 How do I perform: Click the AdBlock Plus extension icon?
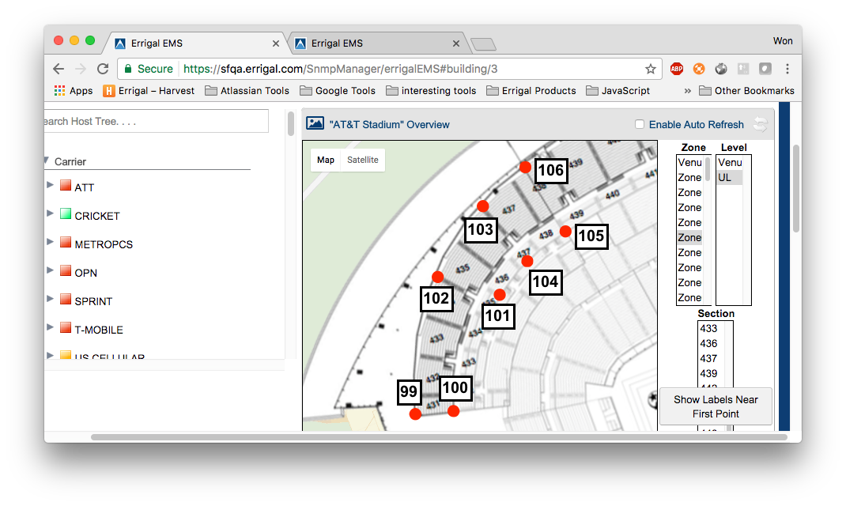click(676, 69)
